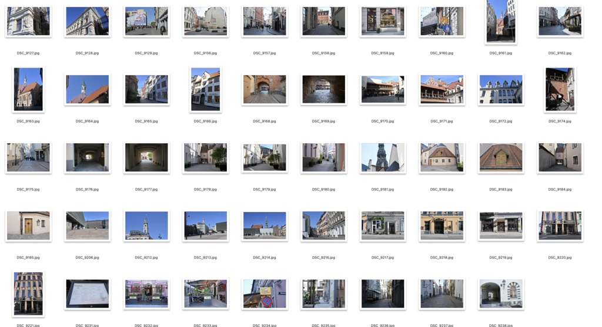Image resolution: width=602 pixels, height=327 pixels.
Task: Click the DSC_9129.jpg file name
Action: point(146,53)
